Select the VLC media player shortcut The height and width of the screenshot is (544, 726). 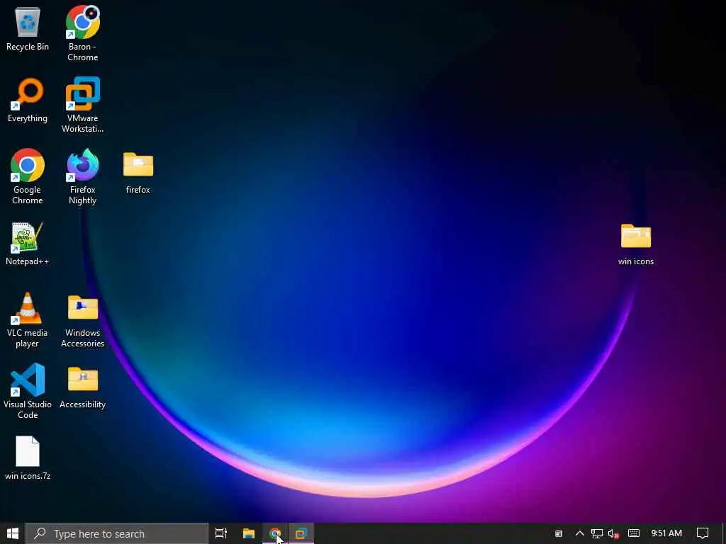point(28,319)
